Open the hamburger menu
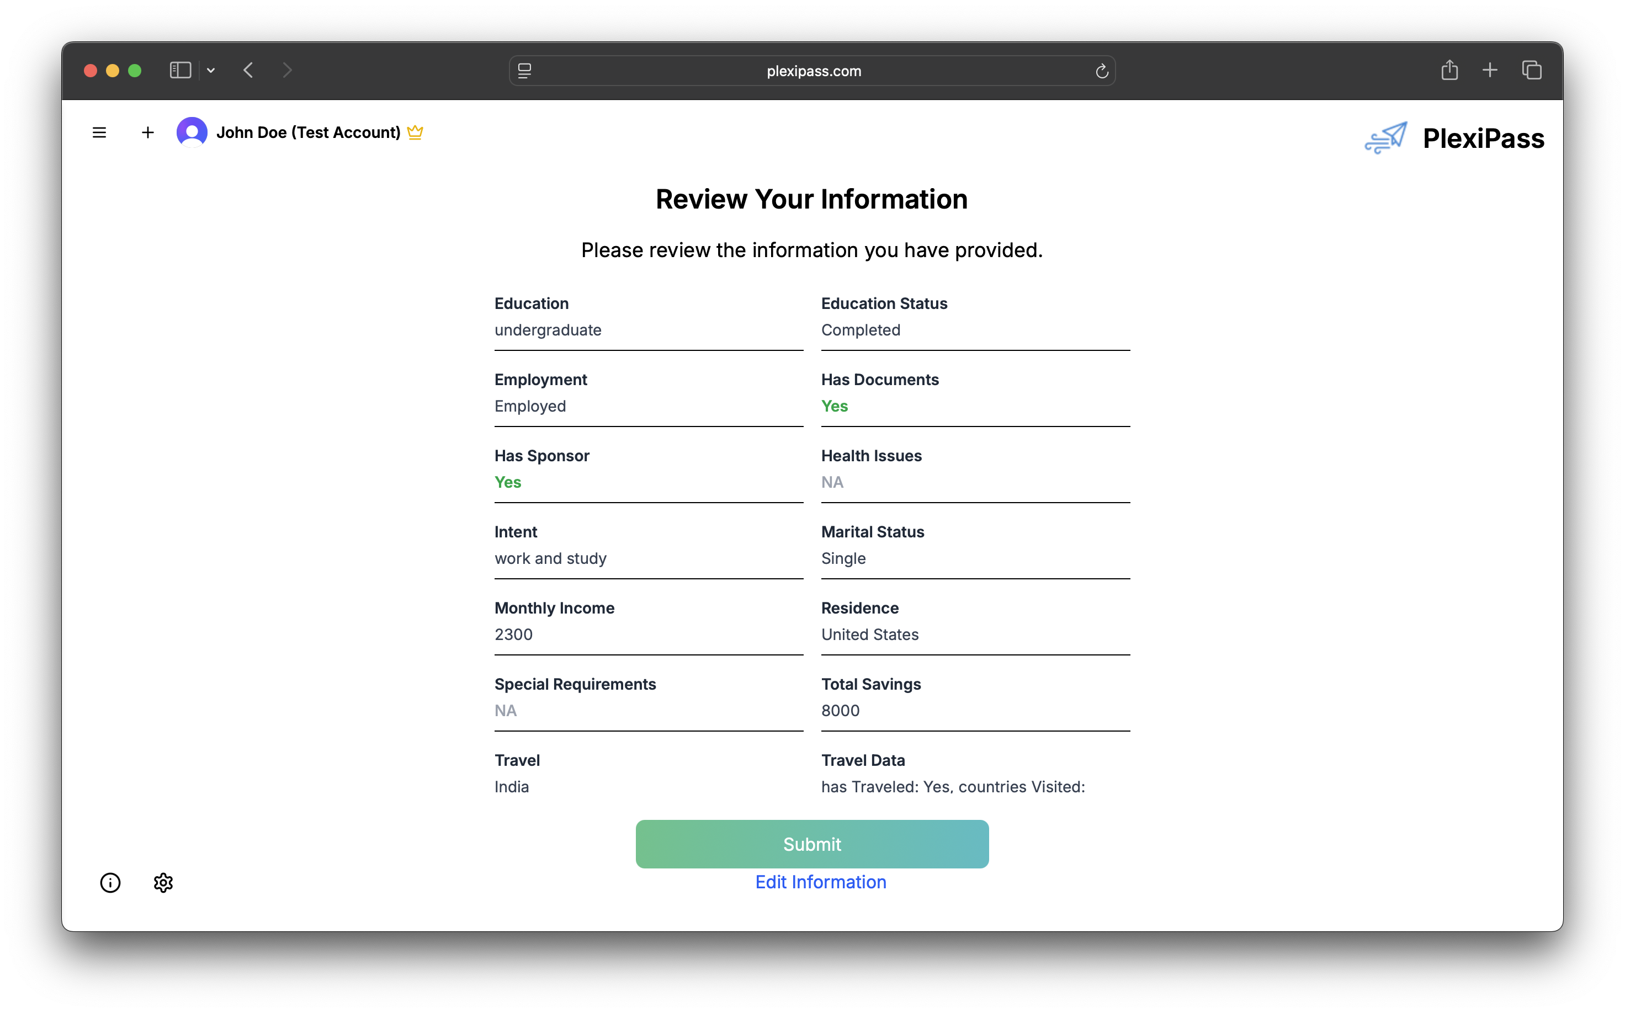Image resolution: width=1625 pixels, height=1013 pixels. click(x=99, y=132)
